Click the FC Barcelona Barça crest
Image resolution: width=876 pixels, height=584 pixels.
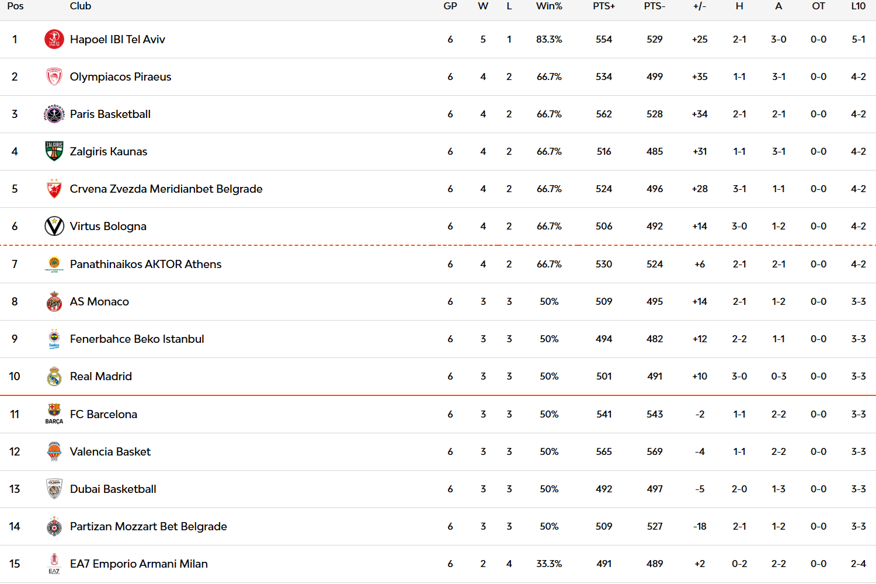pyautogui.click(x=54, y=414)
